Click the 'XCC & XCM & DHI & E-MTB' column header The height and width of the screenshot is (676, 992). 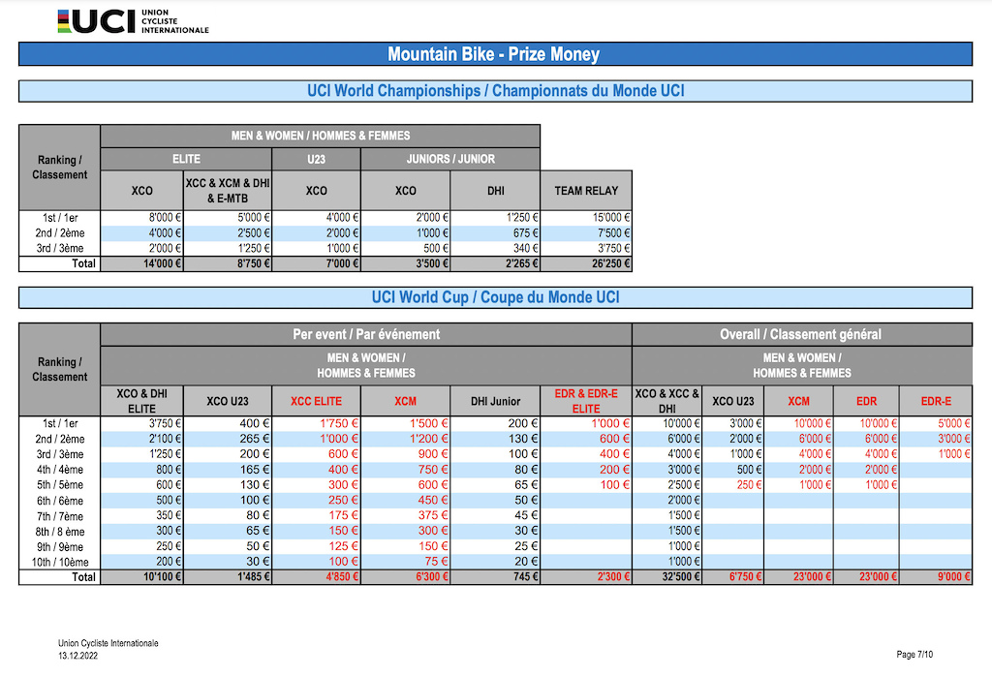pos(228,191)
